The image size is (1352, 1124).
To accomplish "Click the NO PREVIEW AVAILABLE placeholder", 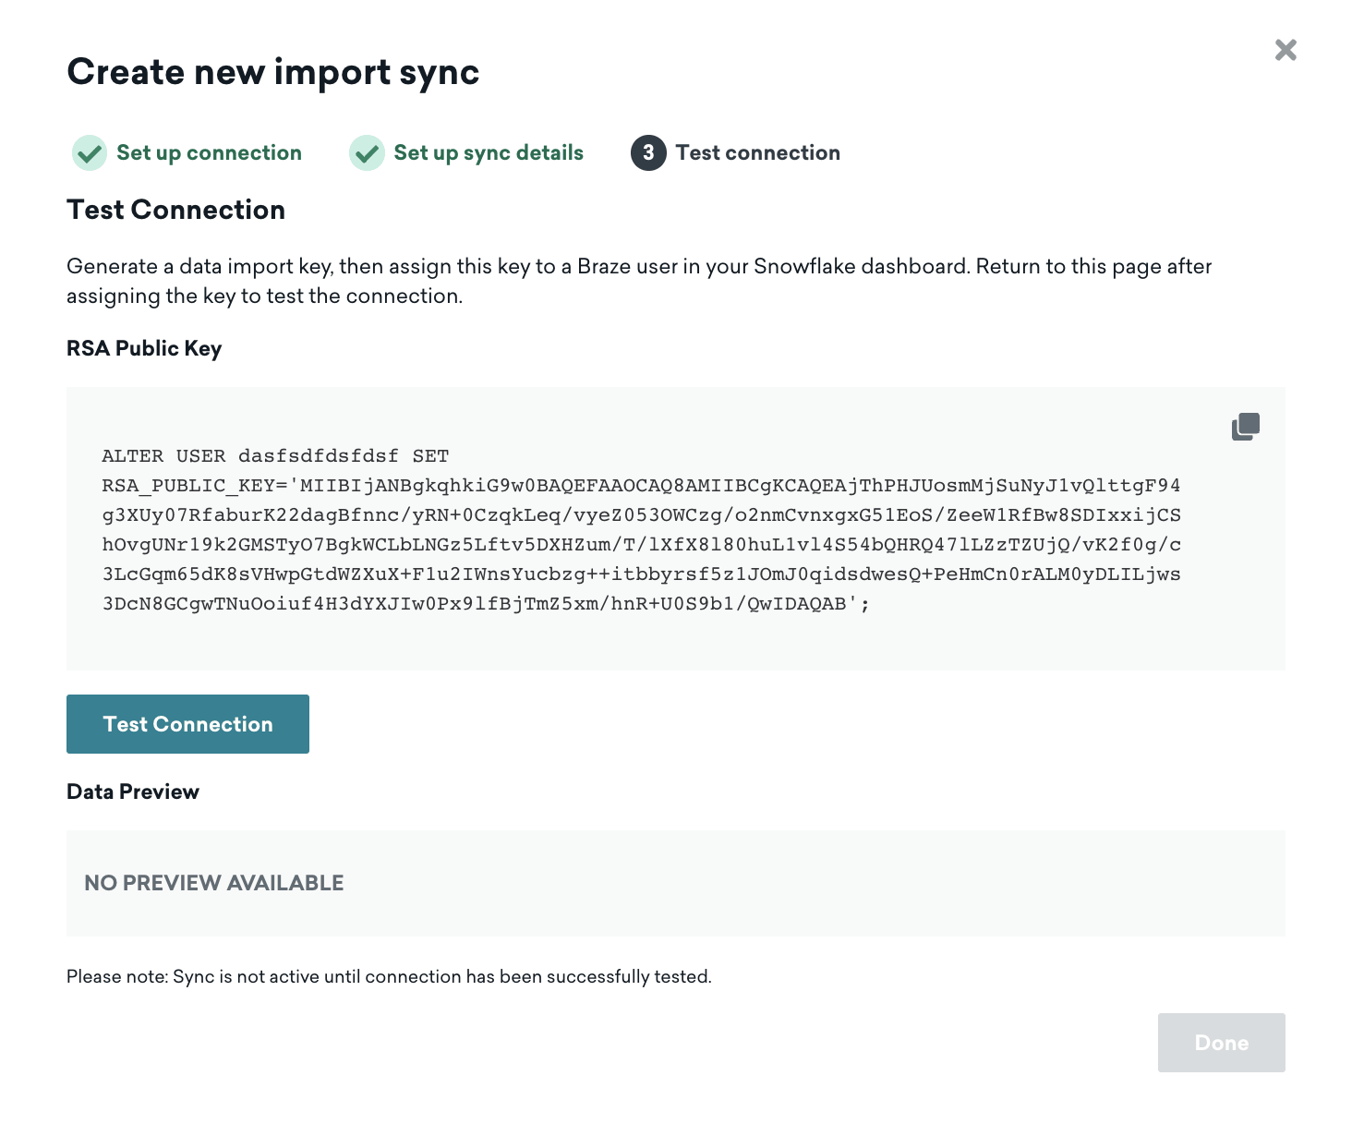I will [x=214, y=883].
